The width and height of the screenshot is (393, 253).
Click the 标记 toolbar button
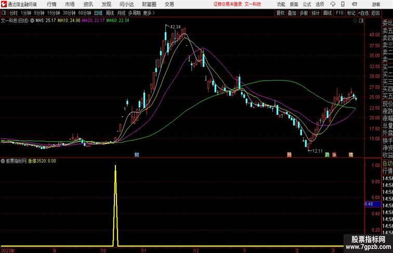(x=351, y=13)
